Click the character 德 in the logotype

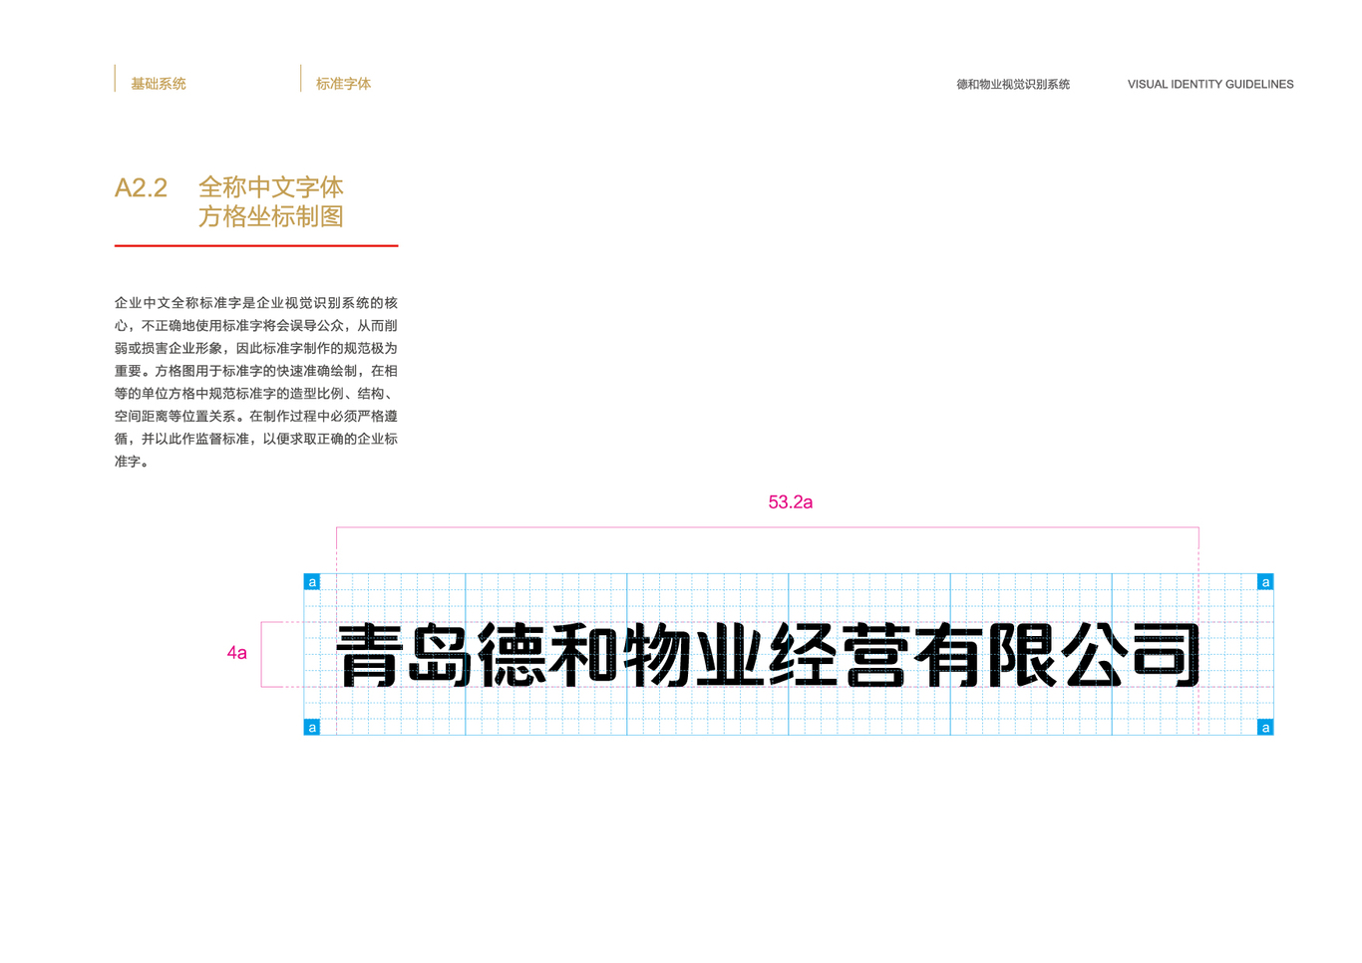[x=513, y=655]
